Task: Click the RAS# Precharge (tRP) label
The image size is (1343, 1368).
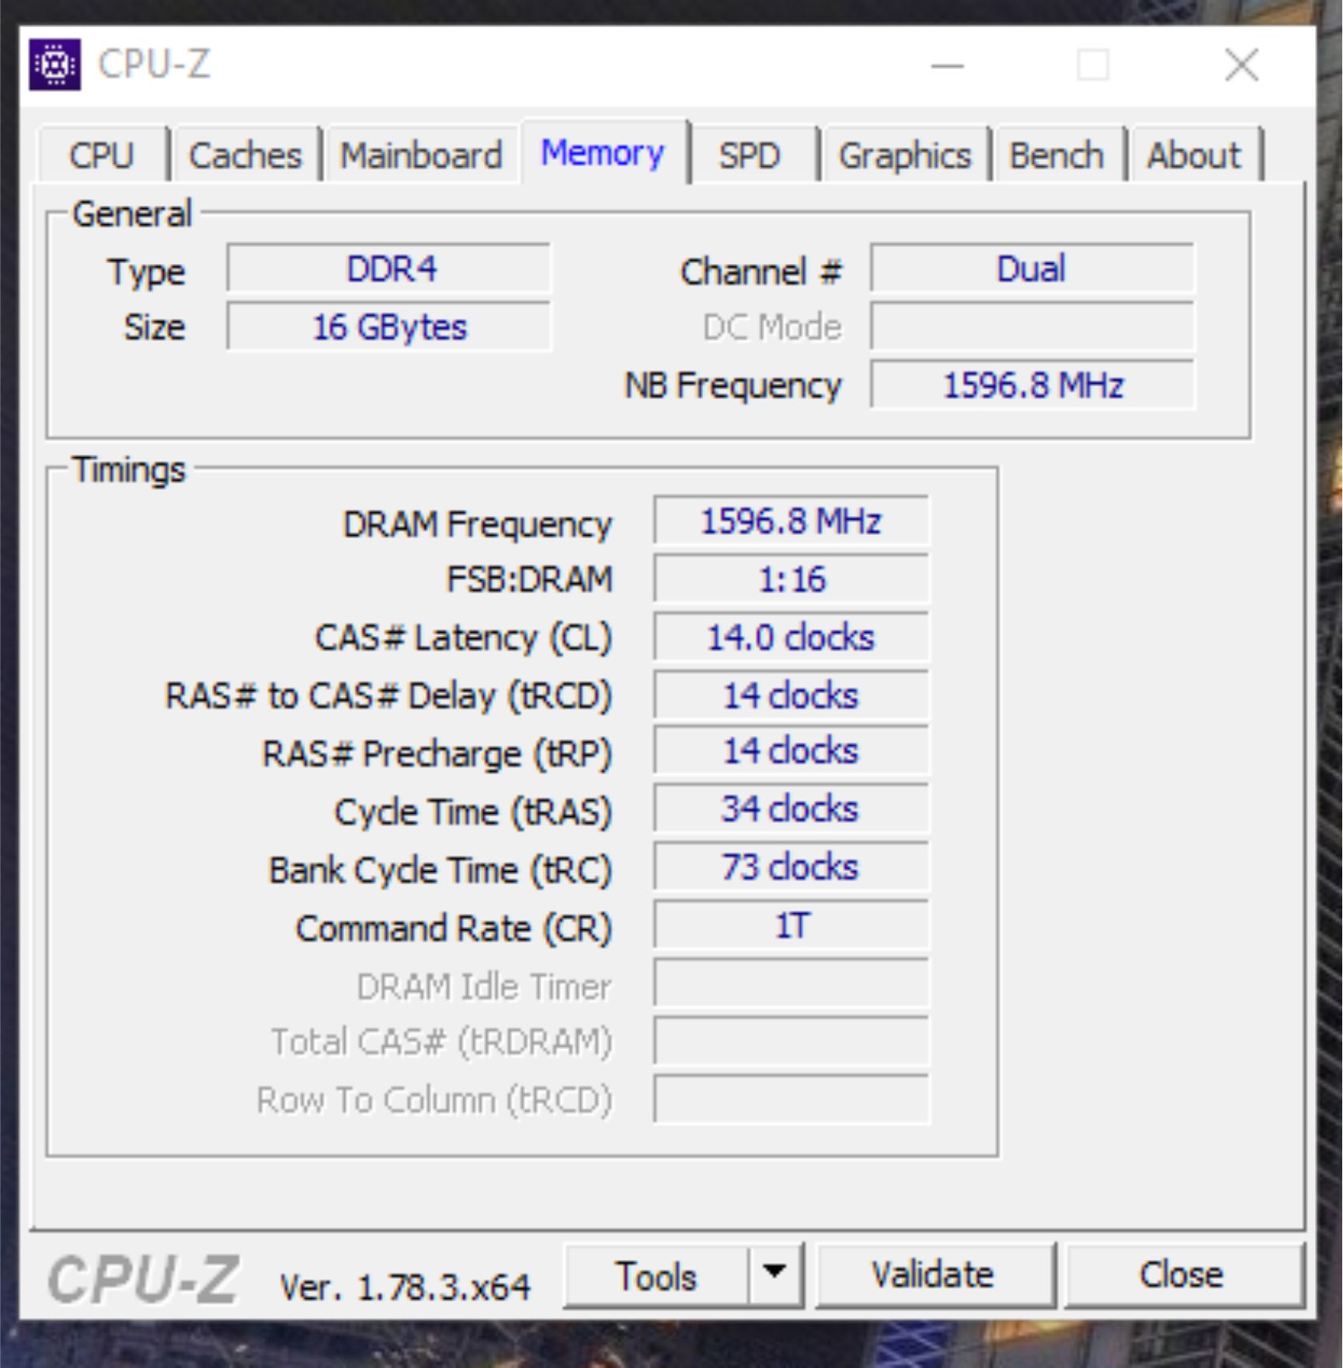Action: tap(437, 755)
